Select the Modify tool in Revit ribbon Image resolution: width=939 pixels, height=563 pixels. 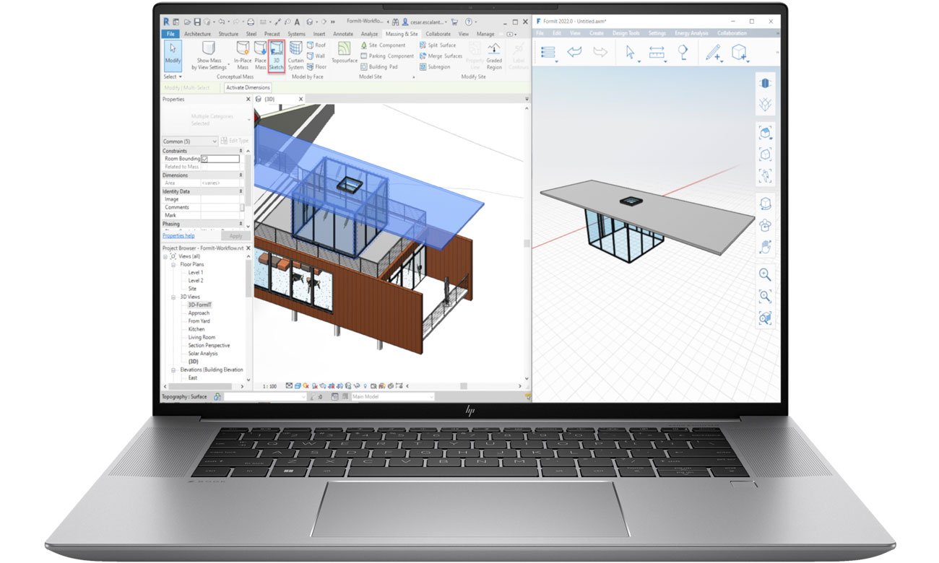[x=173, y=55]
